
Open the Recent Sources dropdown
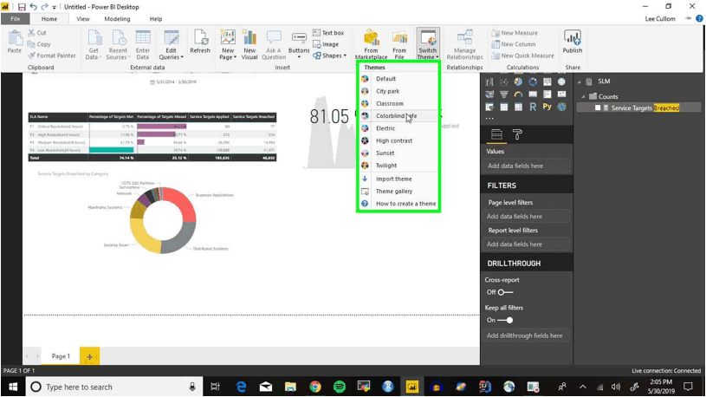coord(118,44)
